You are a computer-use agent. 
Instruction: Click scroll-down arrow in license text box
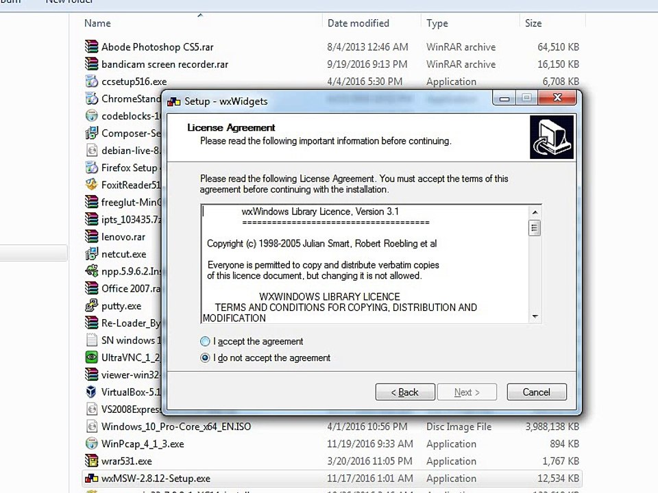pos(535,316)
